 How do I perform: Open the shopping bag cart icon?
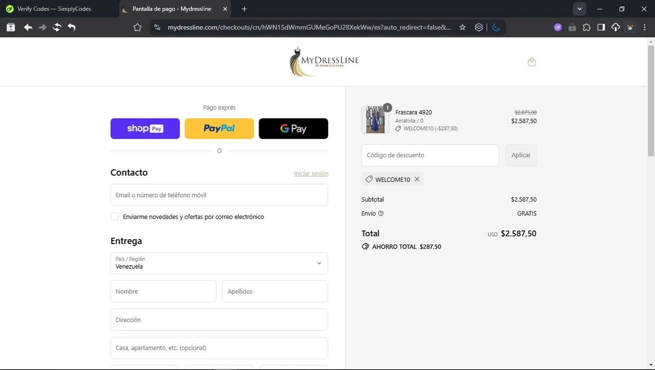(531, 62)
